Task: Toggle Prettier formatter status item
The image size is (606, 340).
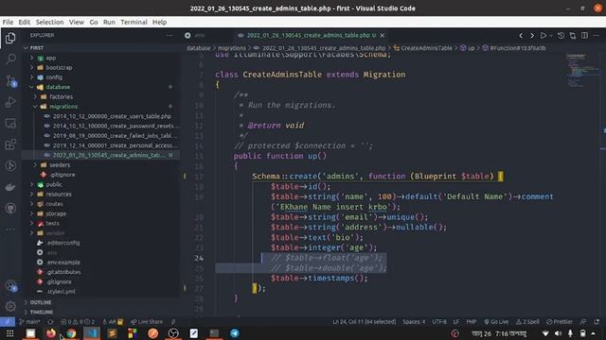Action: click(560, 321)
